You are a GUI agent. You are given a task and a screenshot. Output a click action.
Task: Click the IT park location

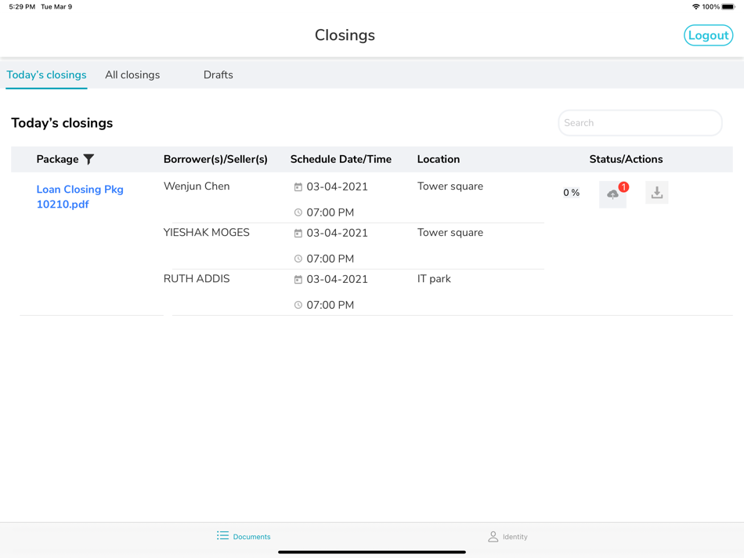coord(434,279)
